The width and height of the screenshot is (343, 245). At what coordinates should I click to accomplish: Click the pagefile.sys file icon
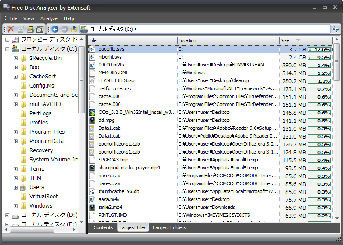tap(92, 49)
